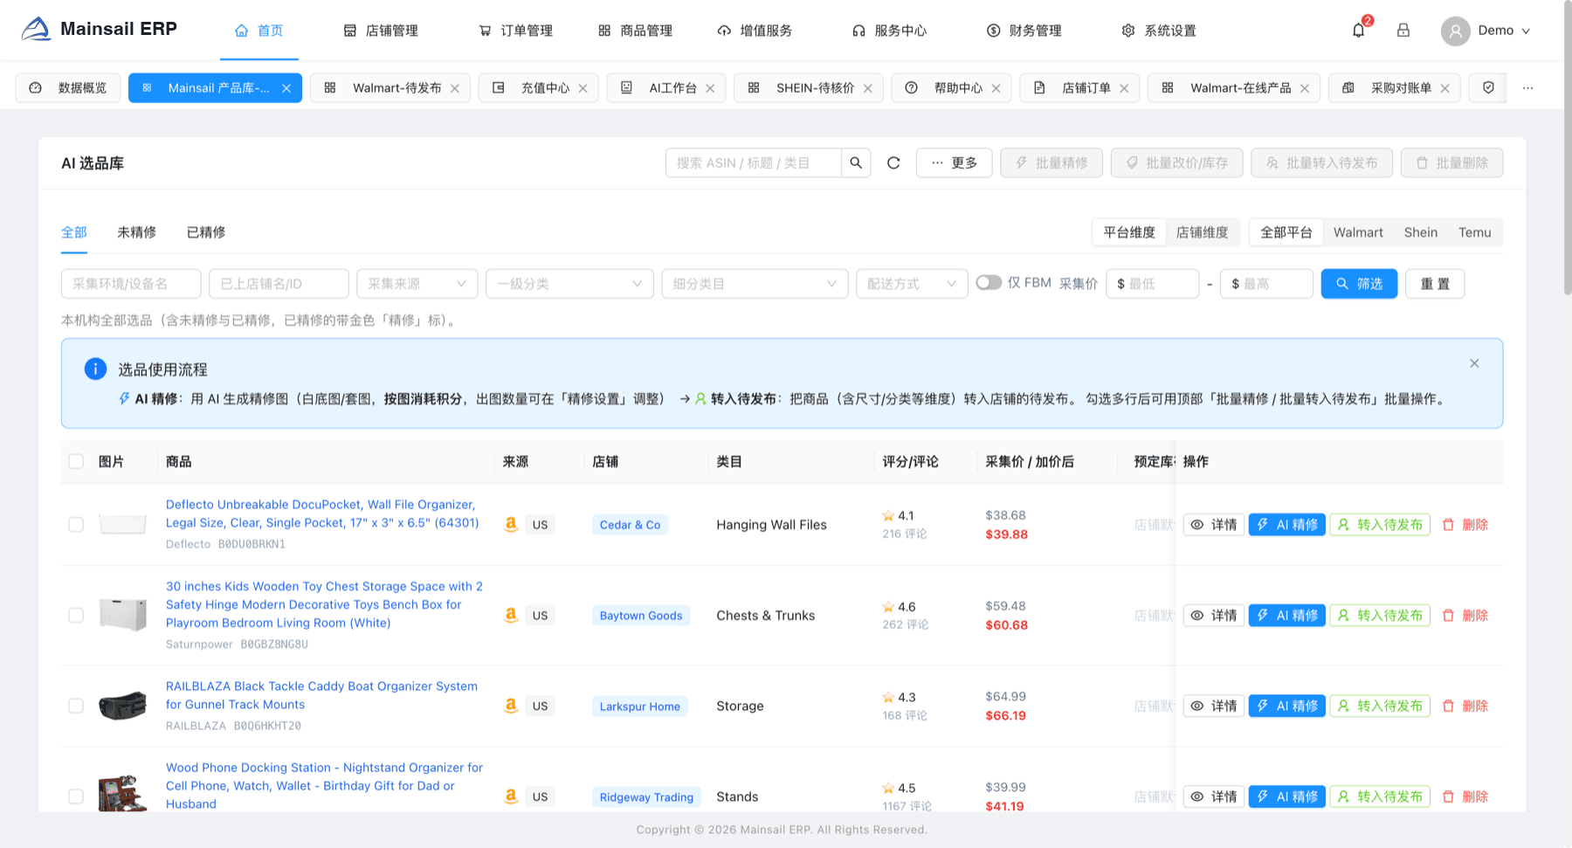
Task: Toggle the 仅 FBM switch
Action: (x=989, y=283)
